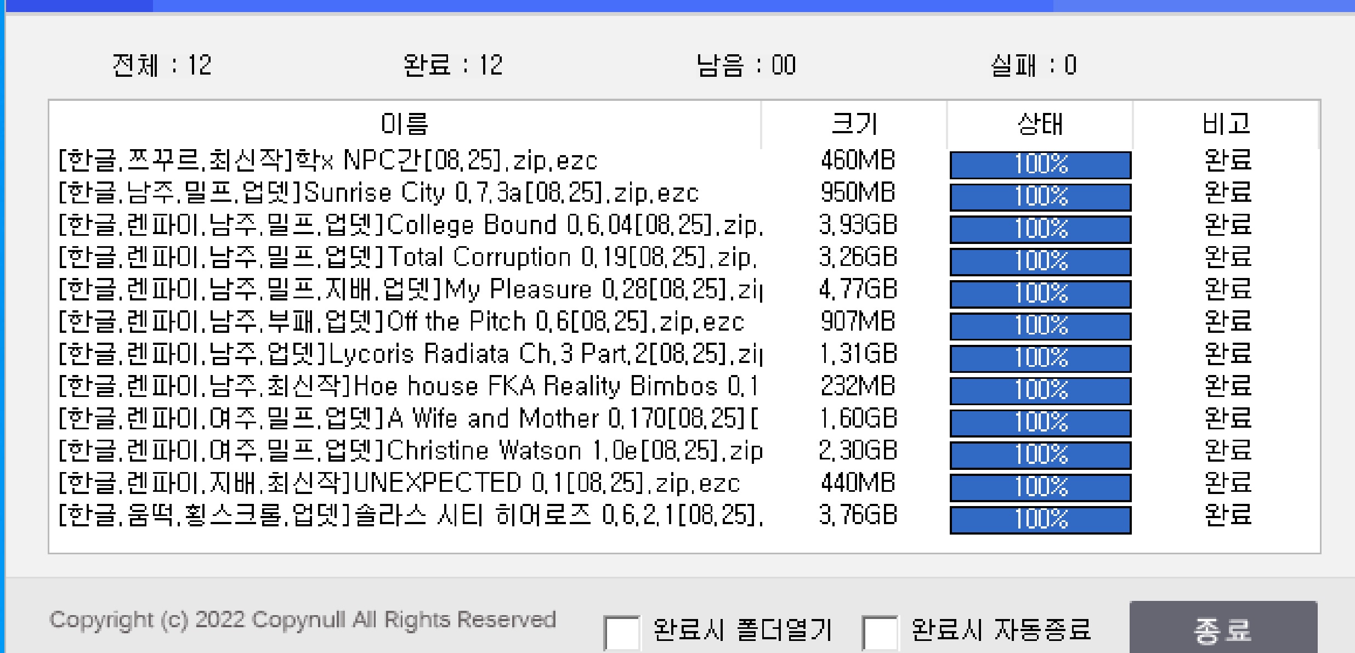
Task: Enable the 완료시 폴더열기 checkbox
Action: (x=621, y=632)
